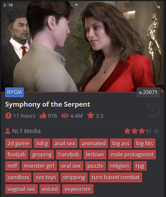166x197 pixels.
Task: Select the turn based combat tag
Action: tap(116, 177)
